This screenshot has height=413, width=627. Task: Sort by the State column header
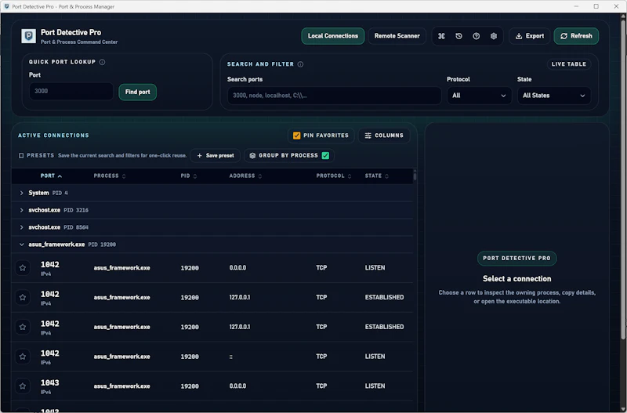377,176
